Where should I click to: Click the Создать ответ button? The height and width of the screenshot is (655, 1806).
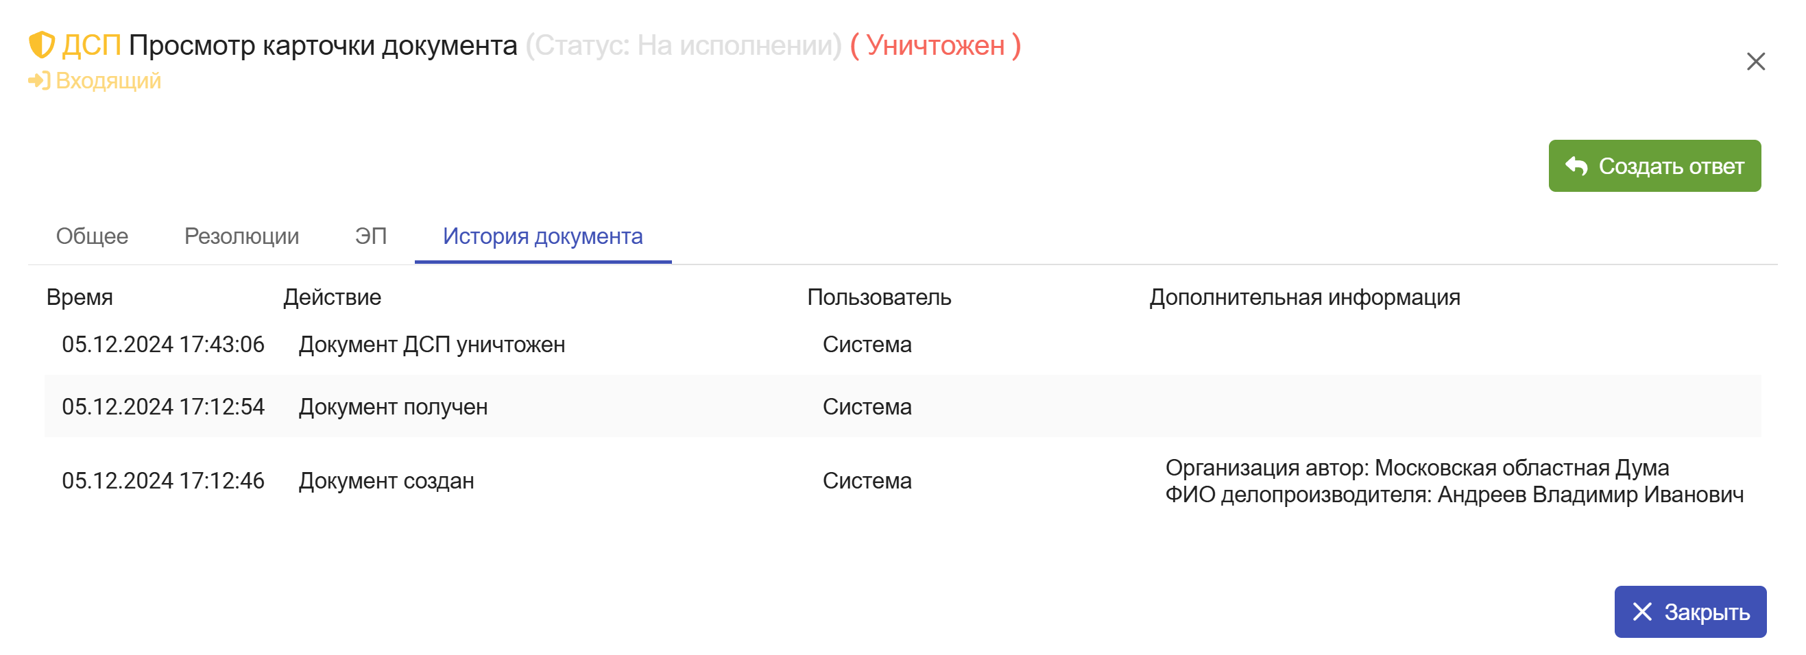coord(1654,166)
